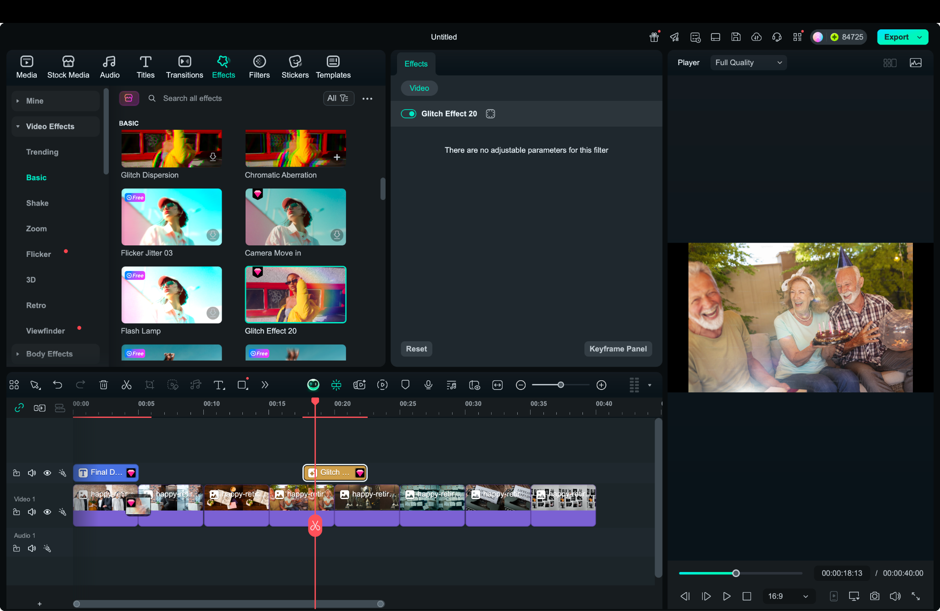Expand the Body Effects category
Viewport: 940px width, 611px height.
(55, 354)
